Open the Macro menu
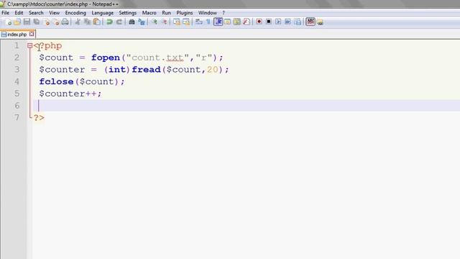The height and width of the screenshot is (259, 460). pyautogui.click(x=149, y=13)
